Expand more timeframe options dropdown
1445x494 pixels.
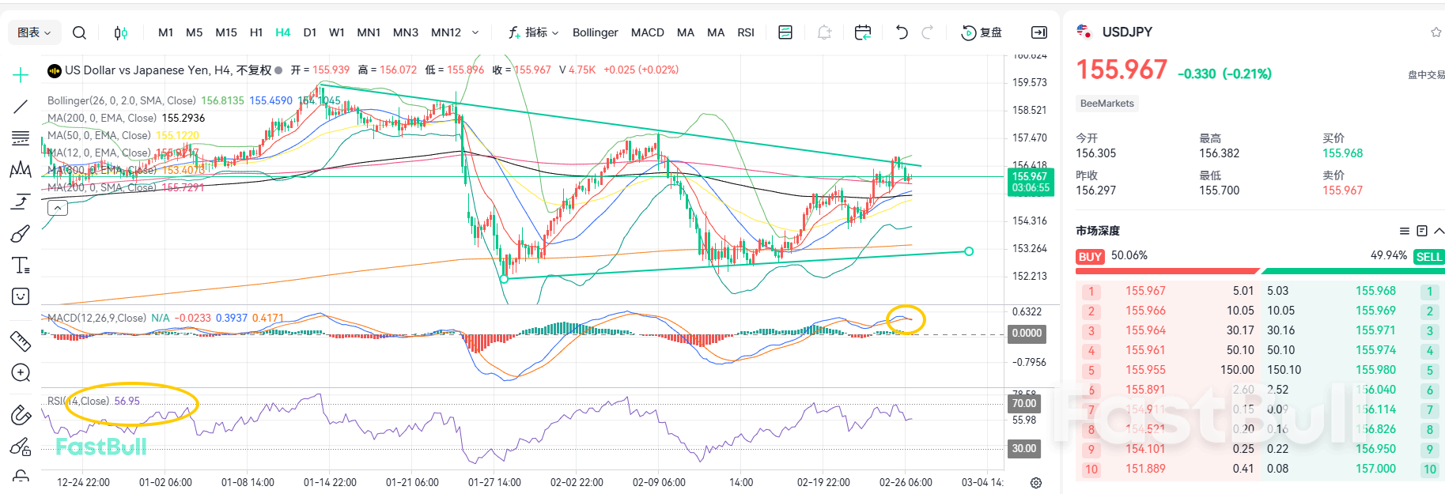pyautogui.click(x=475, y=32)
